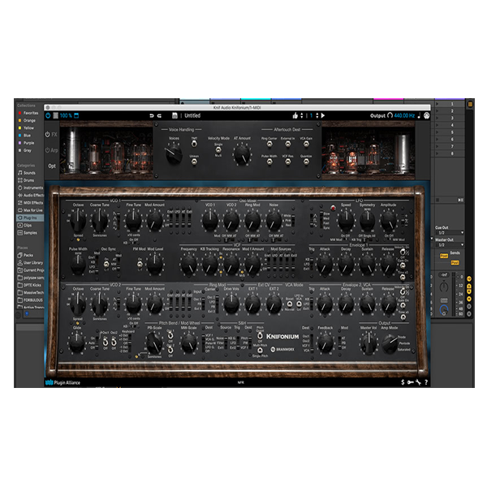
Task: Toggle the Quantize aftertouch switch
Action: (306, 162)
